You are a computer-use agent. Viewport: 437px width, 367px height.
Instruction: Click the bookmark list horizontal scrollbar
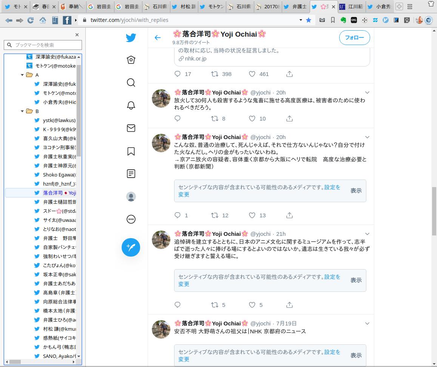click(x=15, y=362)
